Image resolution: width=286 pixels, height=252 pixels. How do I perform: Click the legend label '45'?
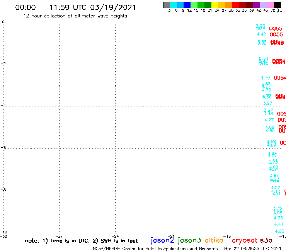266,10
